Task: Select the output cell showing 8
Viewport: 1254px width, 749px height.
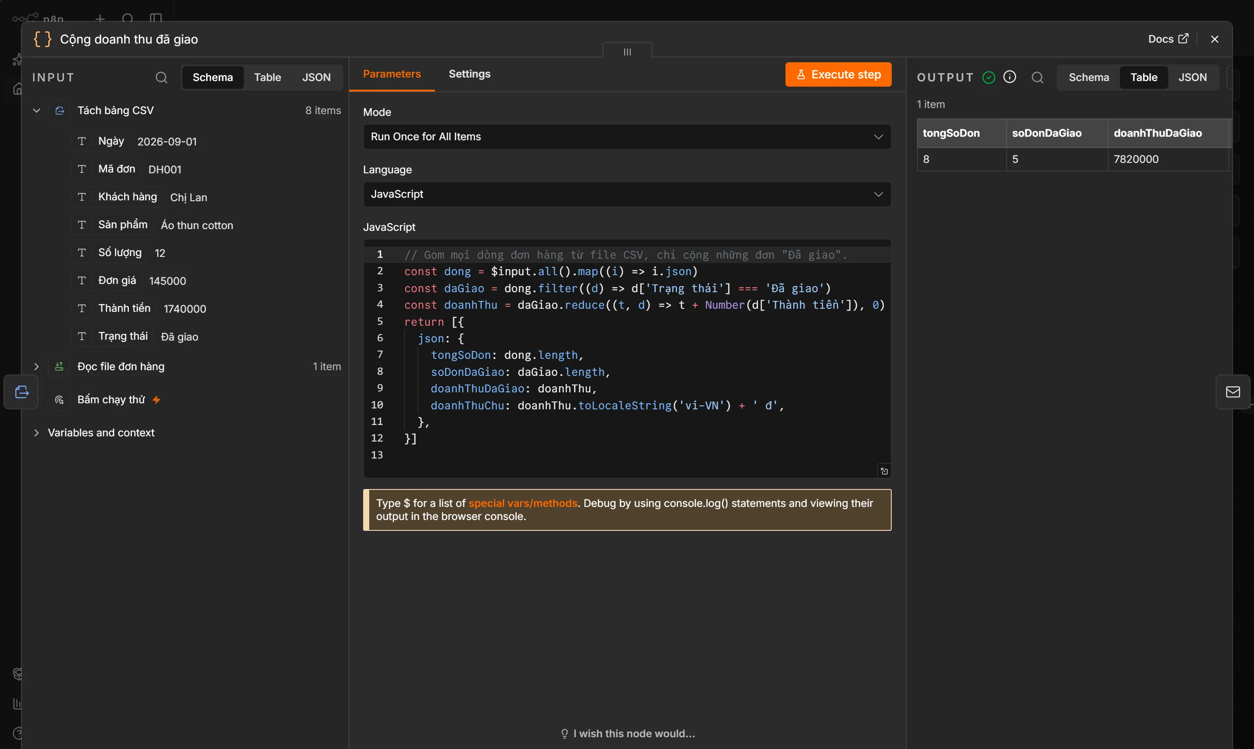Action: point(961,159)
